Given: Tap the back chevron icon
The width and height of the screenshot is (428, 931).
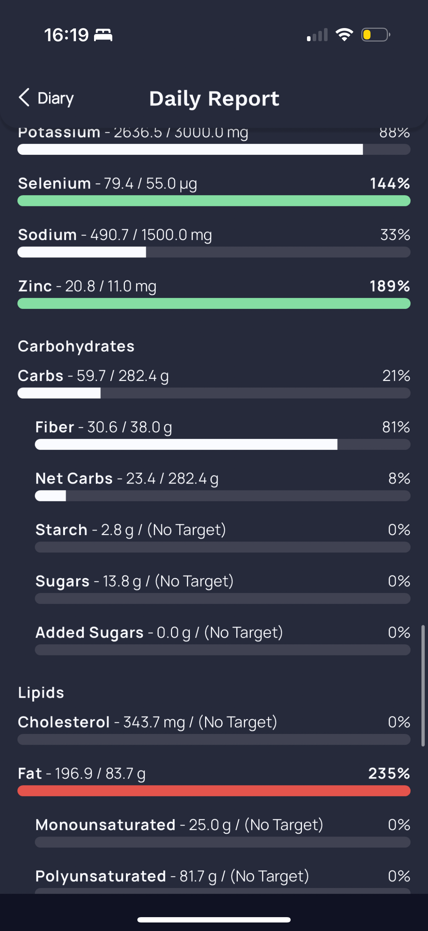Looking at the screenshot, I should click(x=24, y=98).
